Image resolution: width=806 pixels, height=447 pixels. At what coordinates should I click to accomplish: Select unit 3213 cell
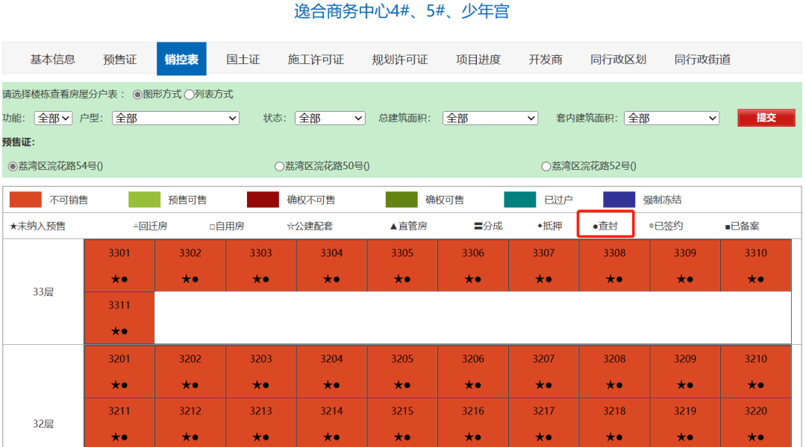click(260, 423)
